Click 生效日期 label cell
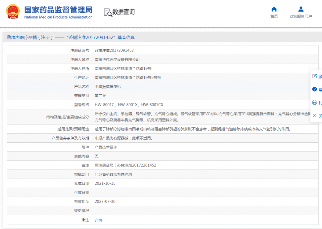Screen dimensions: 322x229 pyautogui.click(x=50, y=193)
